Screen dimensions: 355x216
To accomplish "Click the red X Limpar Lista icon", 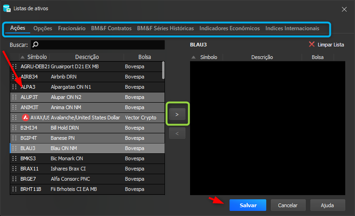I will (312, 44).
